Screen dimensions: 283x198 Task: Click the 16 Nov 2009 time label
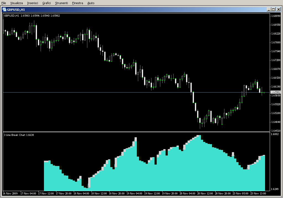[x=10, y=194]
